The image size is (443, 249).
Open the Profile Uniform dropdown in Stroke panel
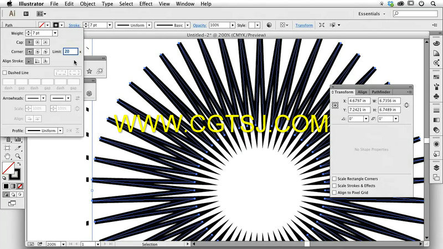click(x=60, y=131)
